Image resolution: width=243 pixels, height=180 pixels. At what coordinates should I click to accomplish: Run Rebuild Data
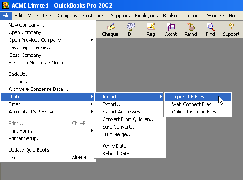click(x=130, y=153)
